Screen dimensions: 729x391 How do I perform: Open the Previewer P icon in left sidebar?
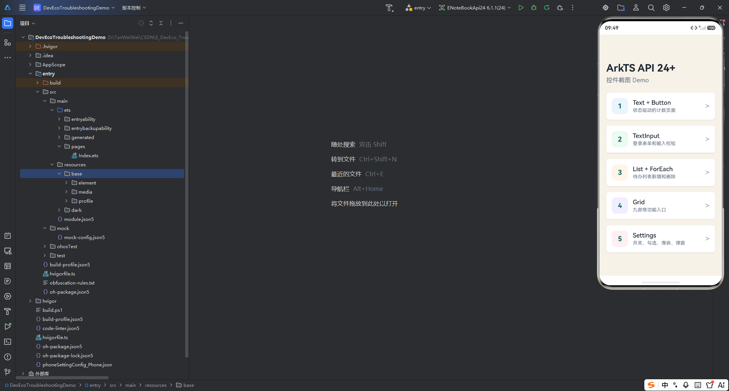tap(8, 281)
